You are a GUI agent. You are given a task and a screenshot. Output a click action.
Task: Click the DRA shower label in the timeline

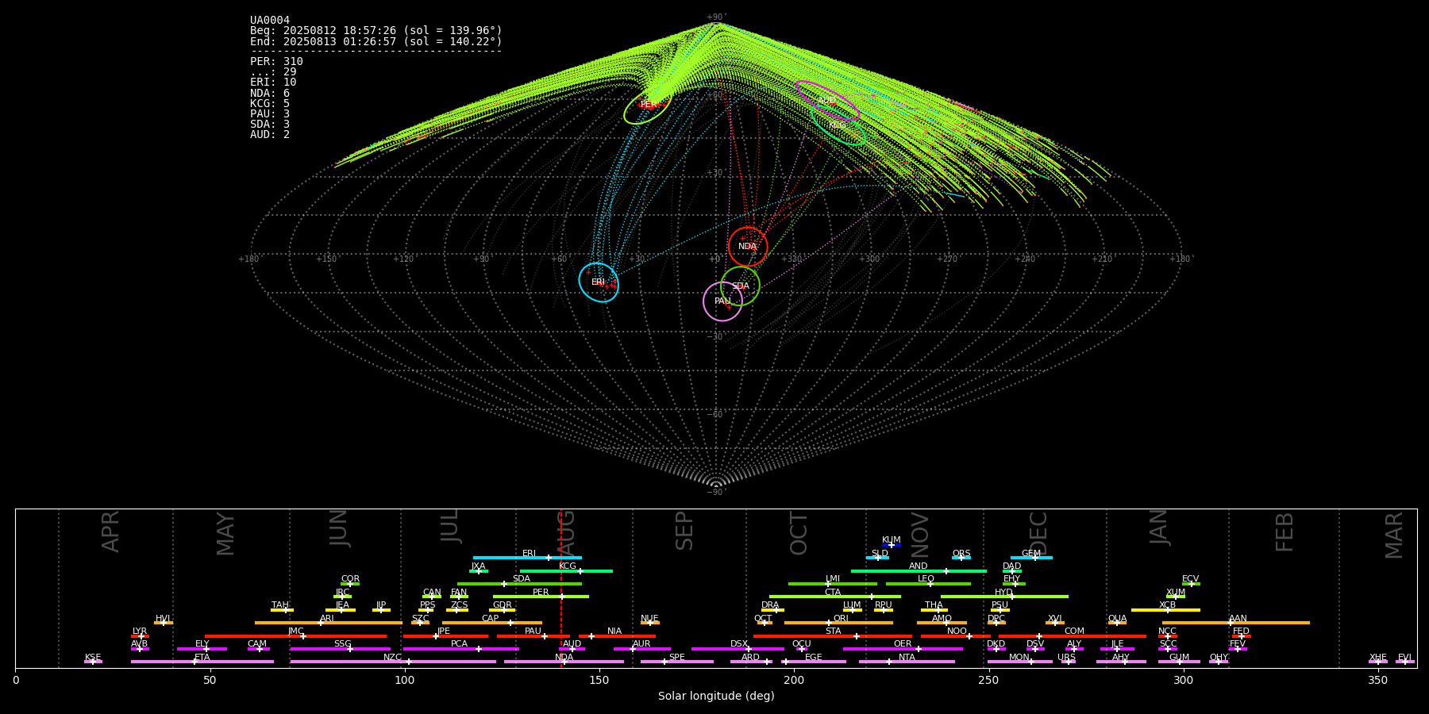(770, 605)
